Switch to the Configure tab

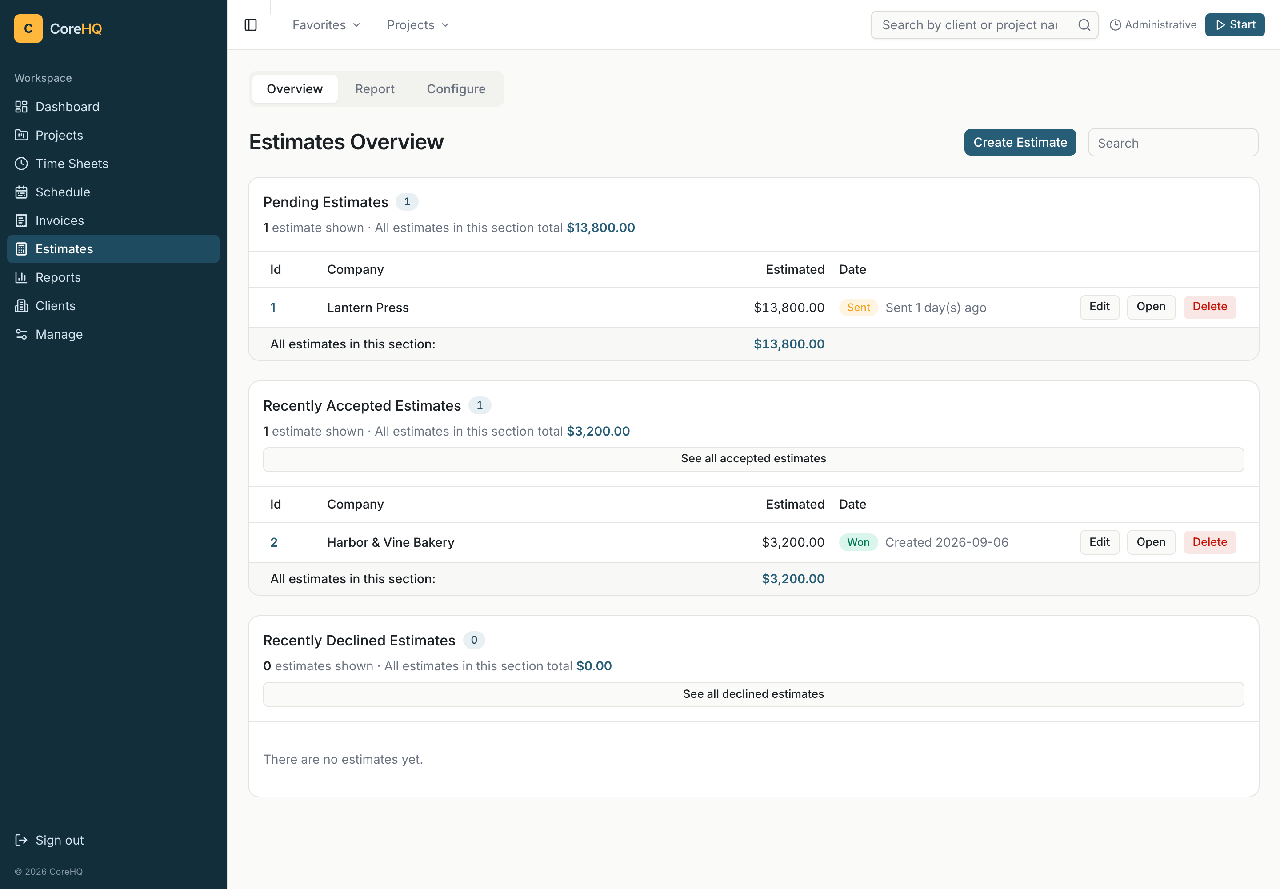tap(456, 88)
